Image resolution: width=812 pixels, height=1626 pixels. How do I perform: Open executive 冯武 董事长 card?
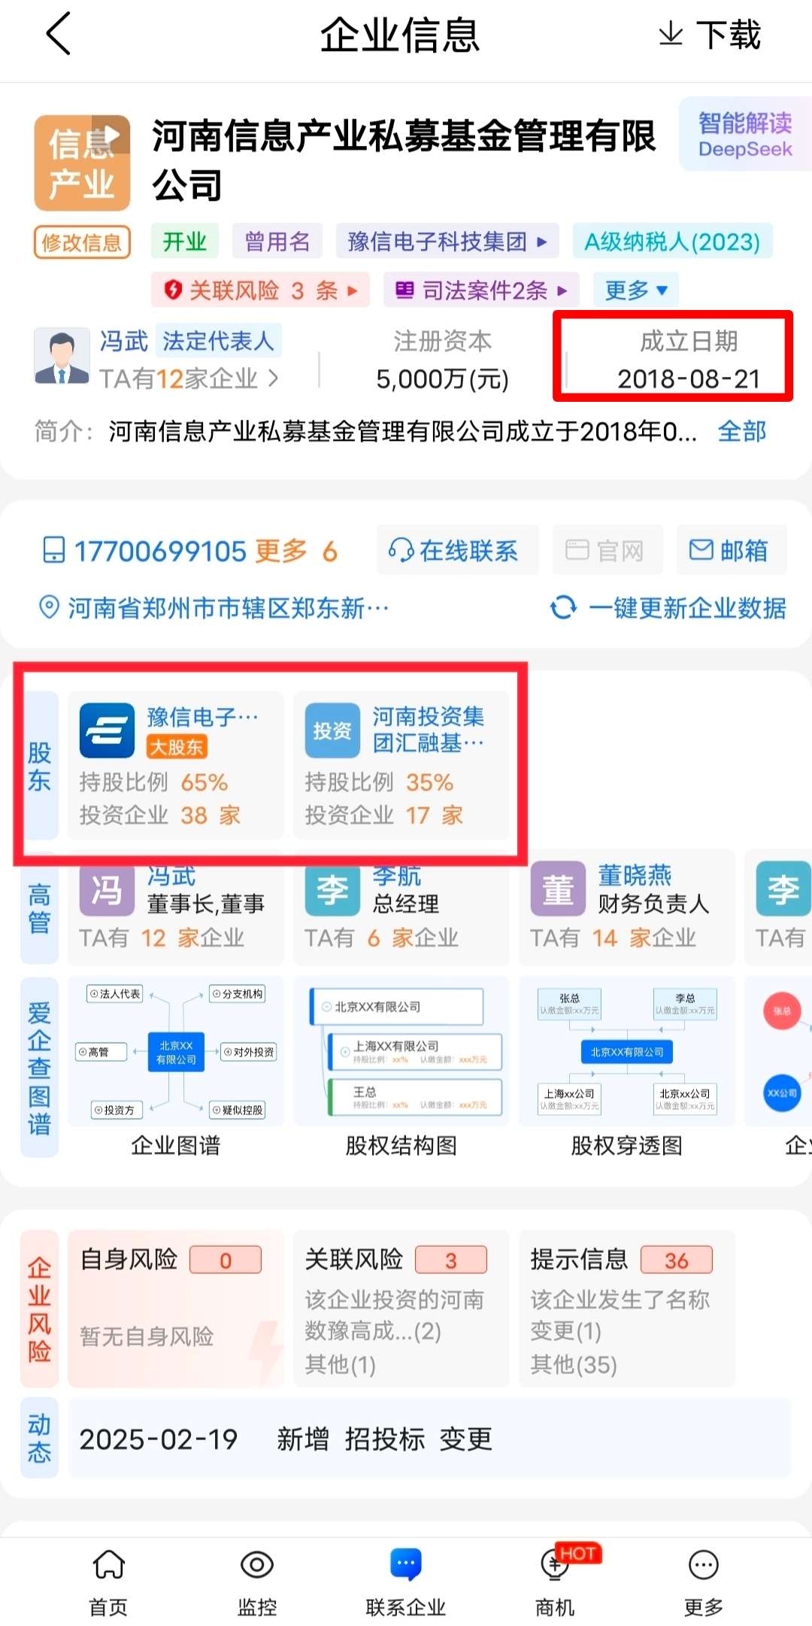coord(176,907)
